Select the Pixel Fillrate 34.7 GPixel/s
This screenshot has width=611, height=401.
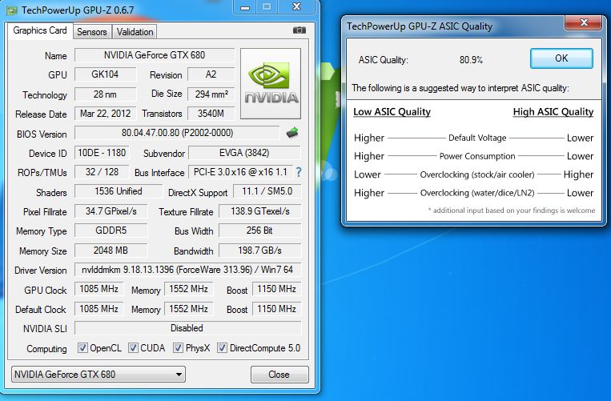pos(111,211)
